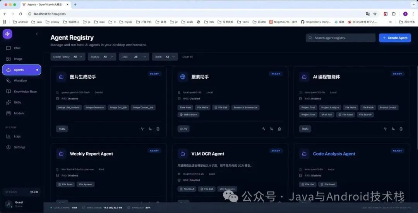Open configure sliders icon on AI 编程智能体 card
Screen dimensions: 418x213
point(393,129)
